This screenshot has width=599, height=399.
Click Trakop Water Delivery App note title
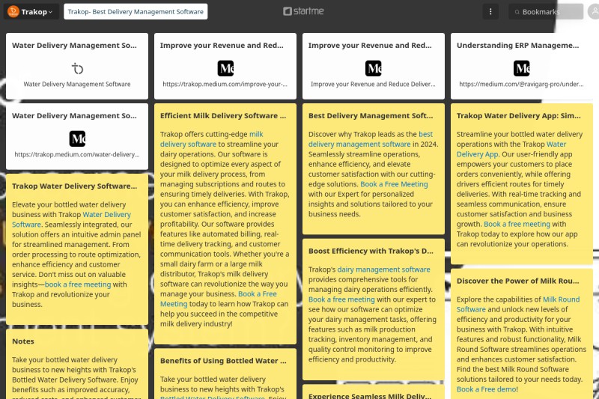[x=518, y=116]
